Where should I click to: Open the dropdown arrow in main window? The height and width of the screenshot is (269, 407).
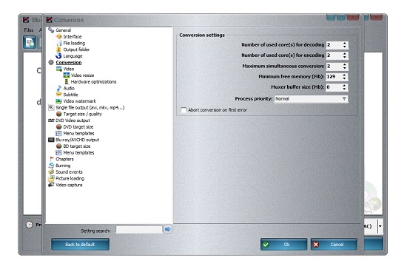pyautogui.click(x=380, y=226)
